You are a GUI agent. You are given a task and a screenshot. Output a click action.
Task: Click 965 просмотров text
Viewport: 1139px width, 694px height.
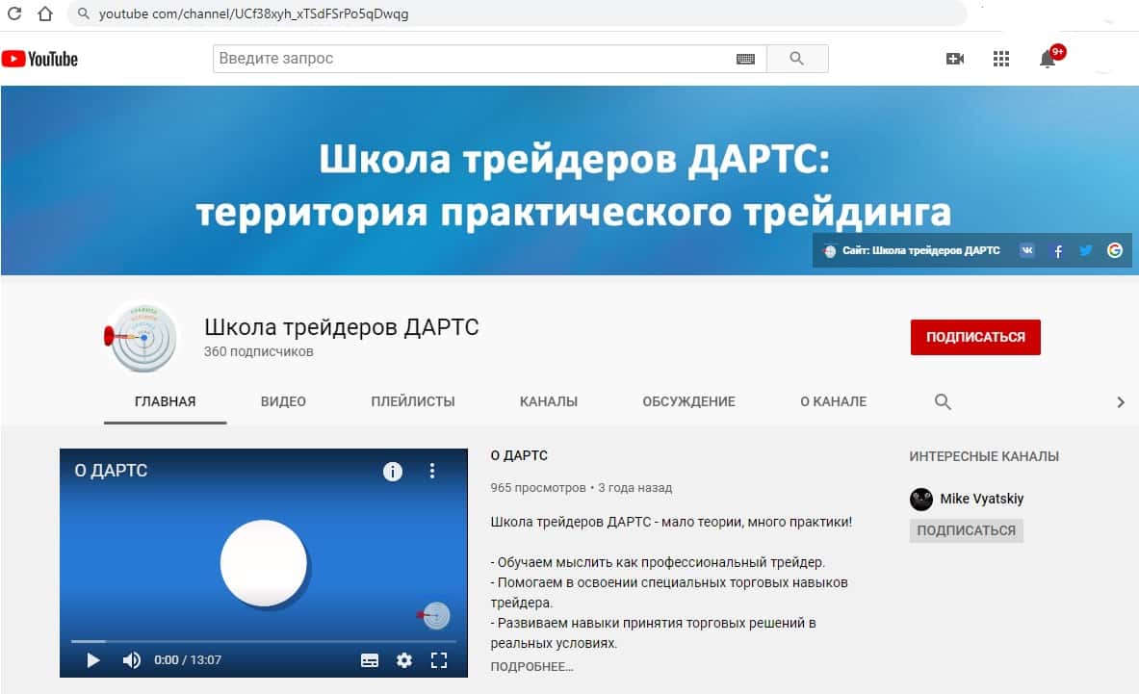pyautogui.click(x=537, y=488)
